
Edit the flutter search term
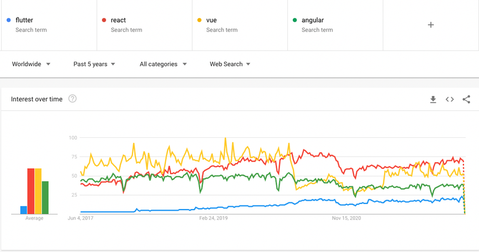point(49,25)
